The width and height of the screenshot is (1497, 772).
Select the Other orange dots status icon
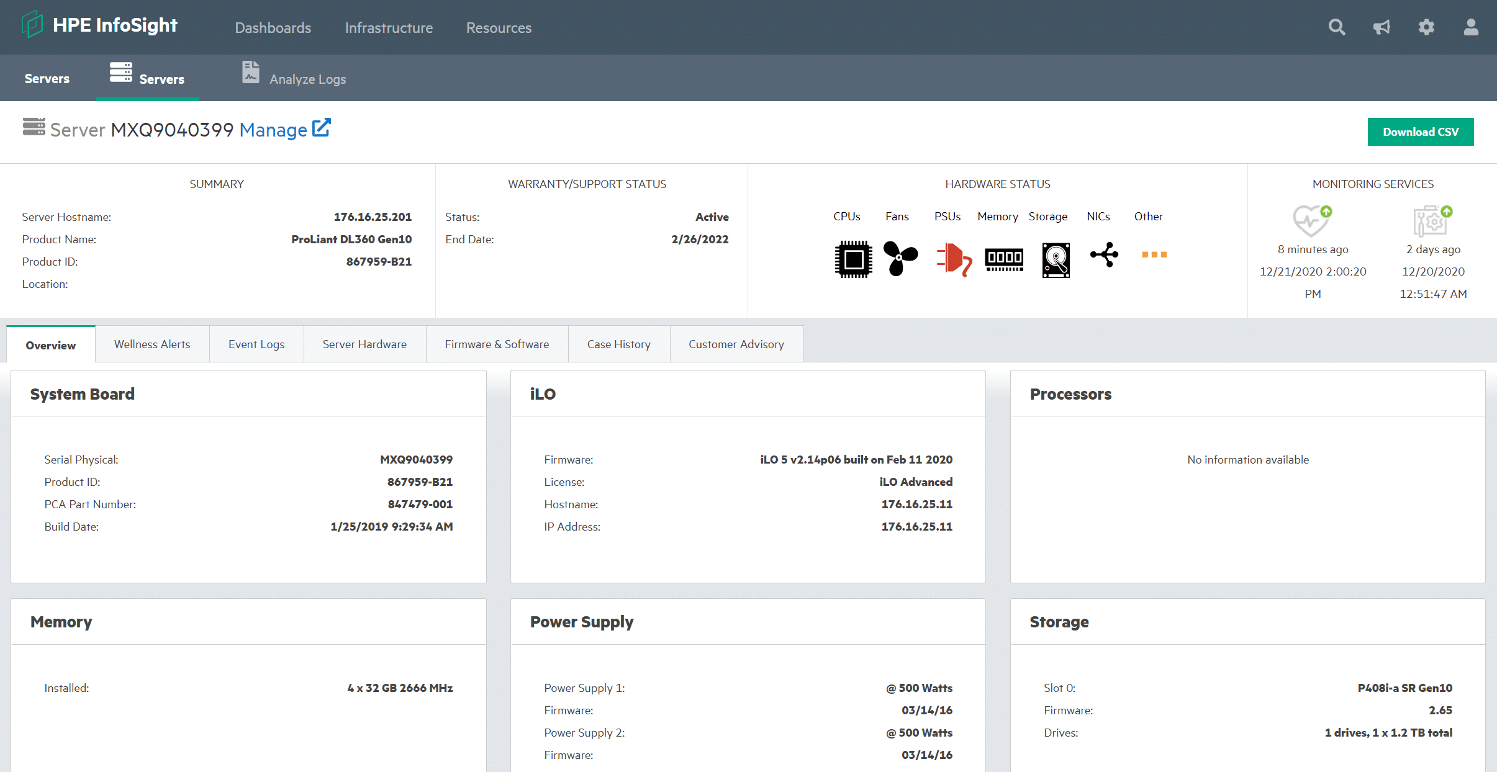coord(1154,254)
